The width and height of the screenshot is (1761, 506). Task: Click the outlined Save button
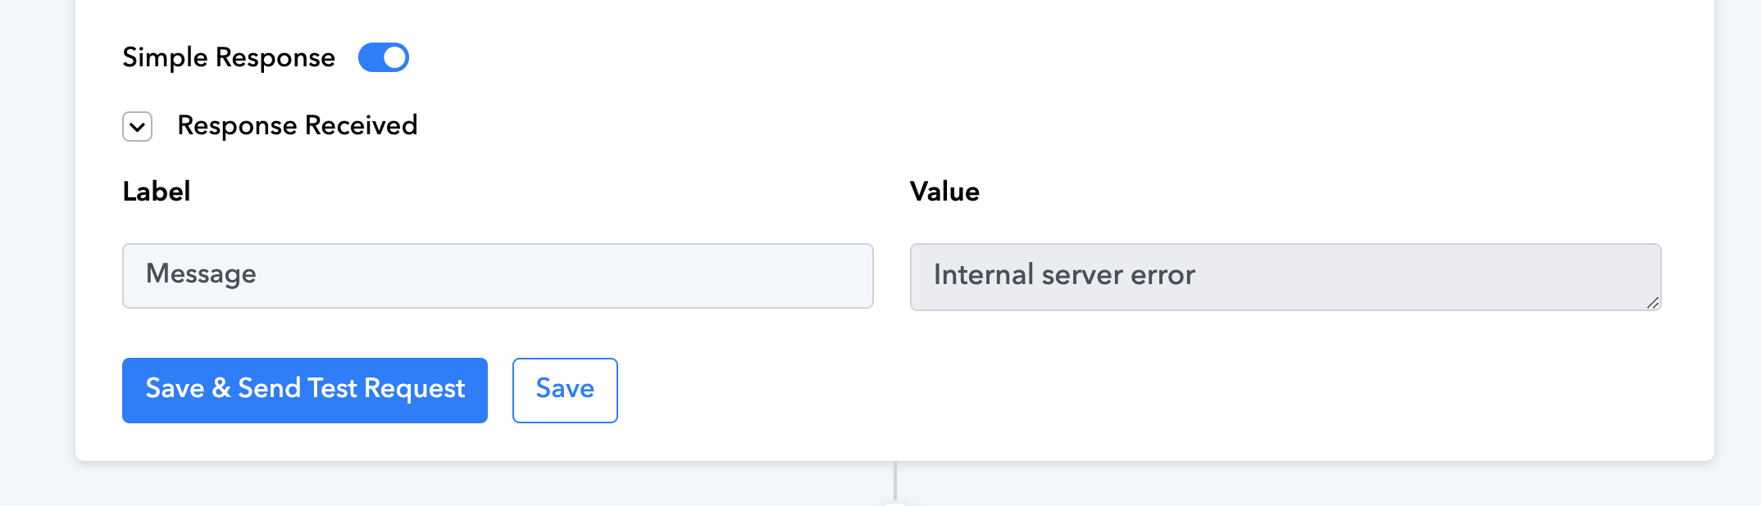[x=565, y=391]
